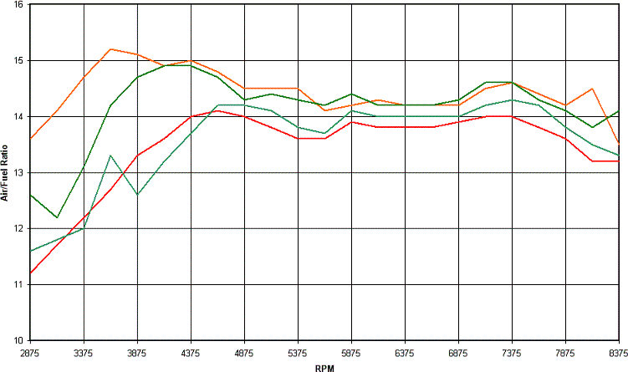Click the 6375 RPM axis label
The height and width of the screenshot is (372, 628).
[x=406, y=352]
